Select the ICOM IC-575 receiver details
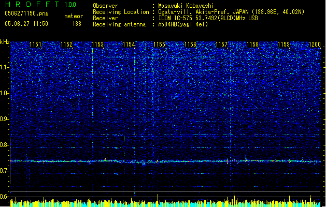The height and width of the screenshot is (207, 326). pyautogui.click(x=208, y=18)
